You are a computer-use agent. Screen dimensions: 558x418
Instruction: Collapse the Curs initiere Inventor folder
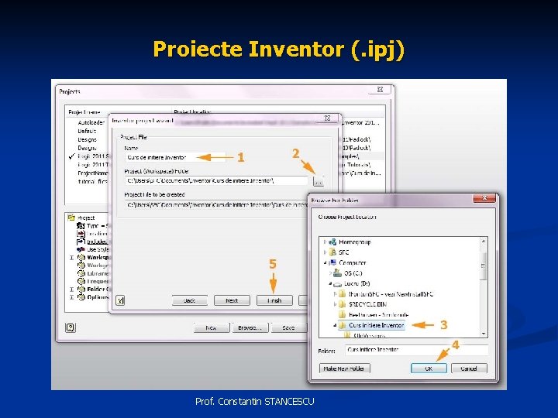(335, 325)
